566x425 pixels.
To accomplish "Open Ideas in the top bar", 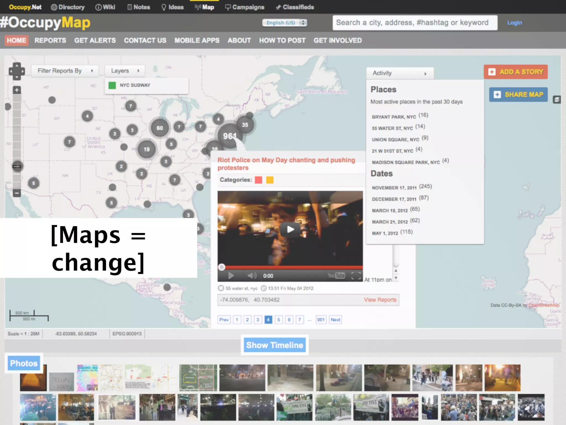I will (x=173, y=7).
